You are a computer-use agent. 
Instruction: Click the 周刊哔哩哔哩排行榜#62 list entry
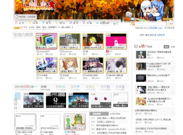[107, 125]
